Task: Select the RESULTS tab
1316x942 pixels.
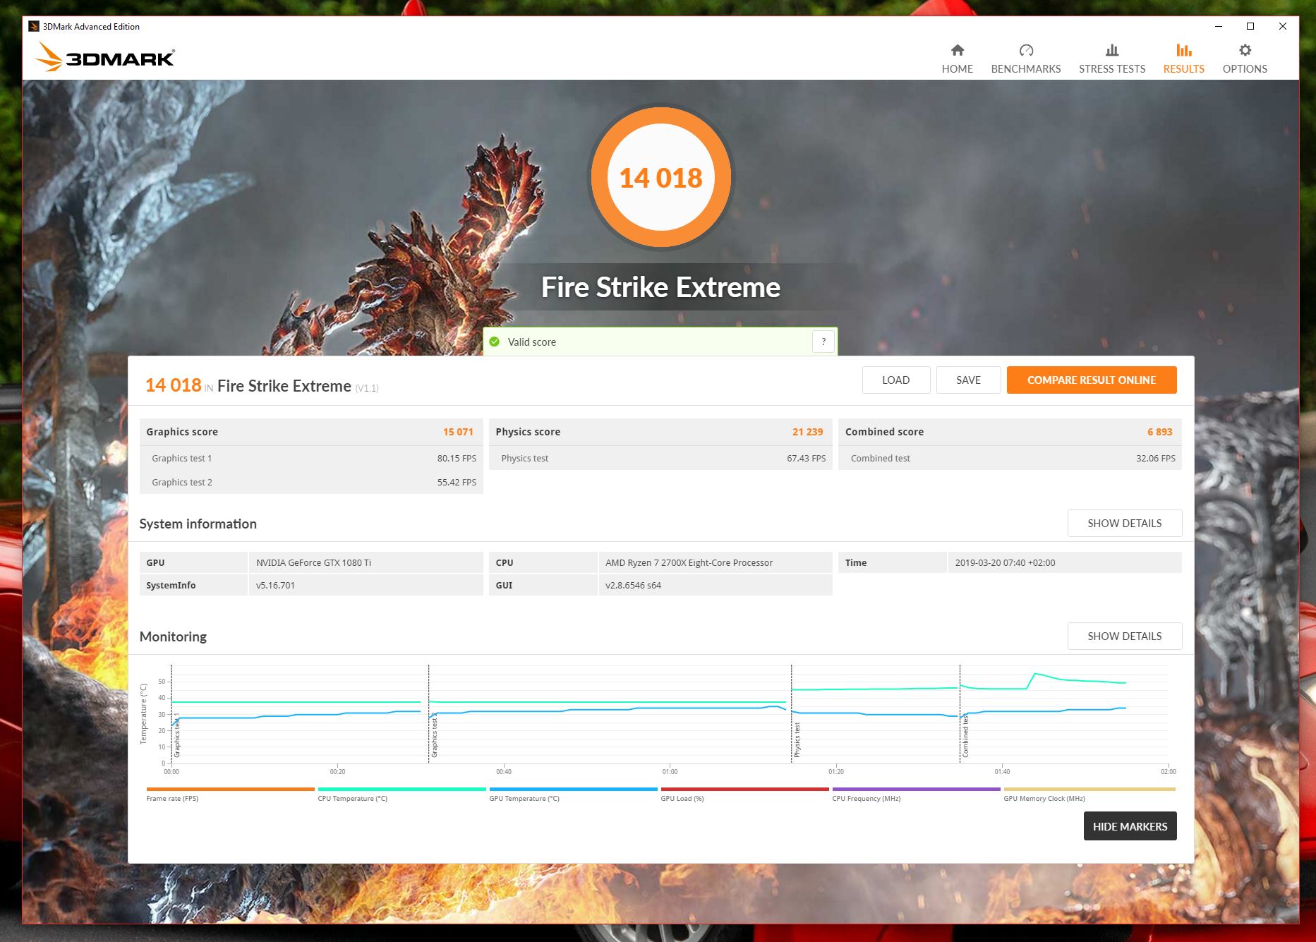Action: pos(1183,59)
